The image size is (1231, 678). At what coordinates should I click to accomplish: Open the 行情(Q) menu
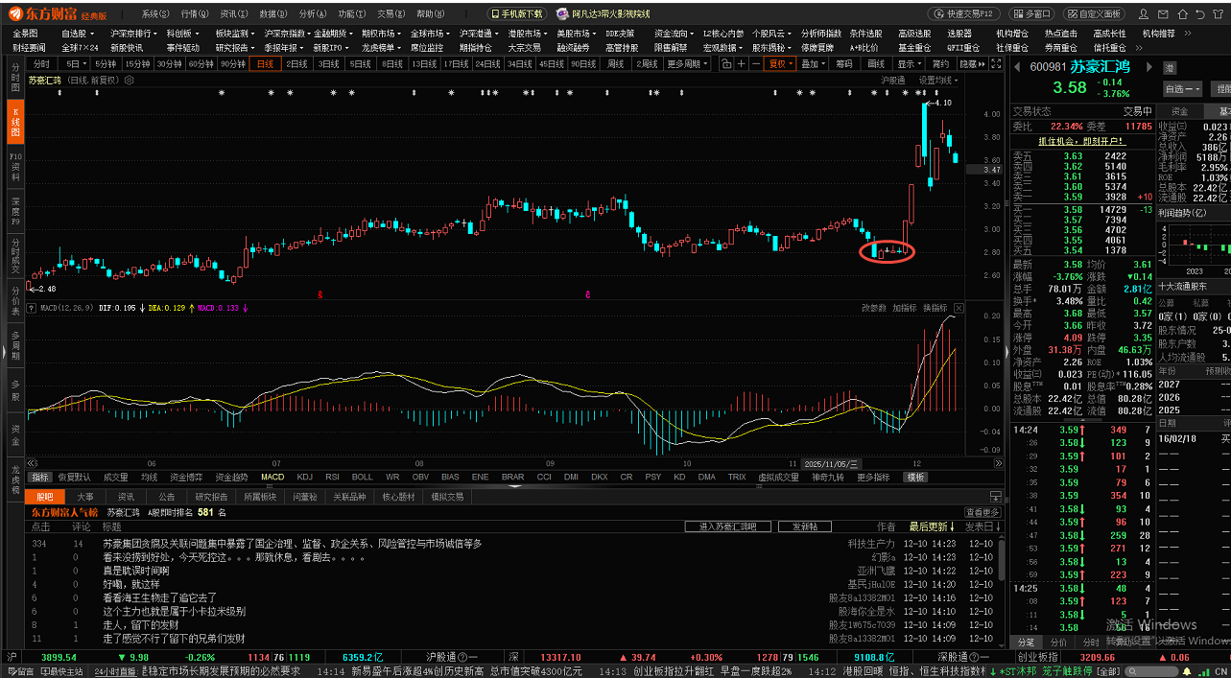click(195, 14)
